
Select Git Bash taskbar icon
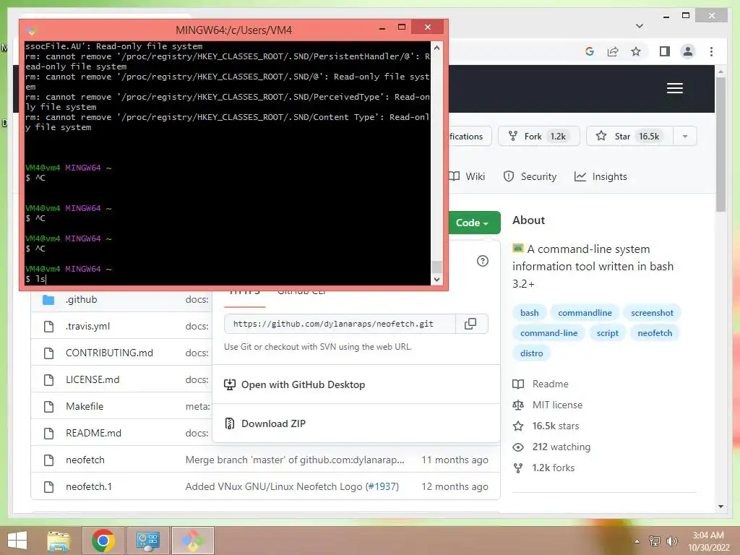coord(192,541)
